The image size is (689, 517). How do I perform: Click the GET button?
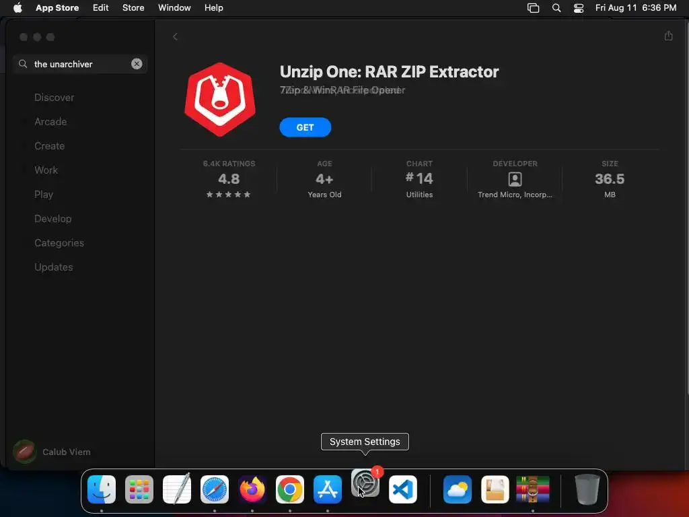[305, 127]
